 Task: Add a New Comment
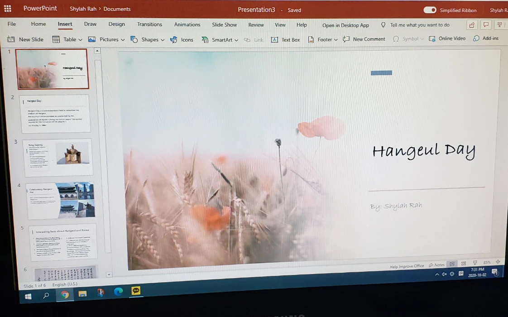click(x=364, y=39)
